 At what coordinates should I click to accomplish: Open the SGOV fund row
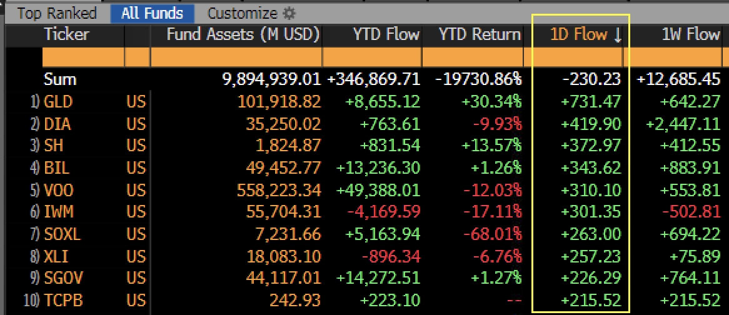tap(63, 278)
